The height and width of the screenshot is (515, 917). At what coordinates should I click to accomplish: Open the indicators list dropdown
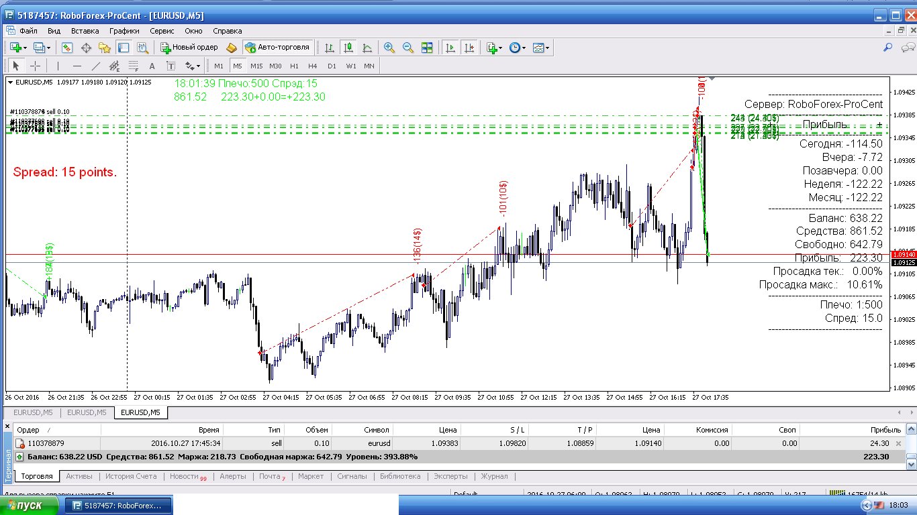point(495,48)
